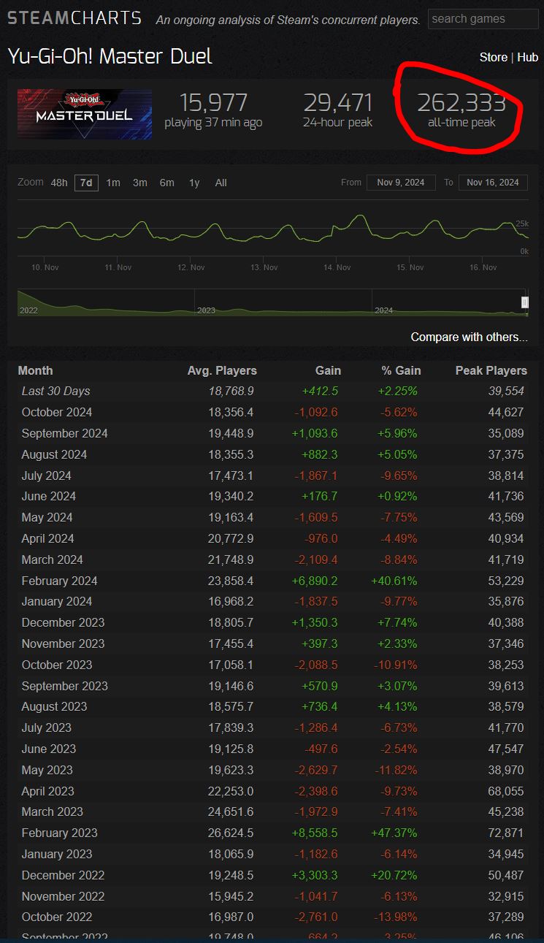Select the 1m zoom range
Image resolution: width=544 pixels, height=943 pixels.
pos(113,183)
